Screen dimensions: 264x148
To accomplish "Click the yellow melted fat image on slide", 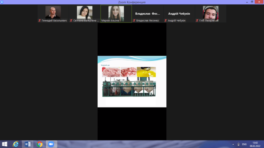I will click(x=146, y=72).
